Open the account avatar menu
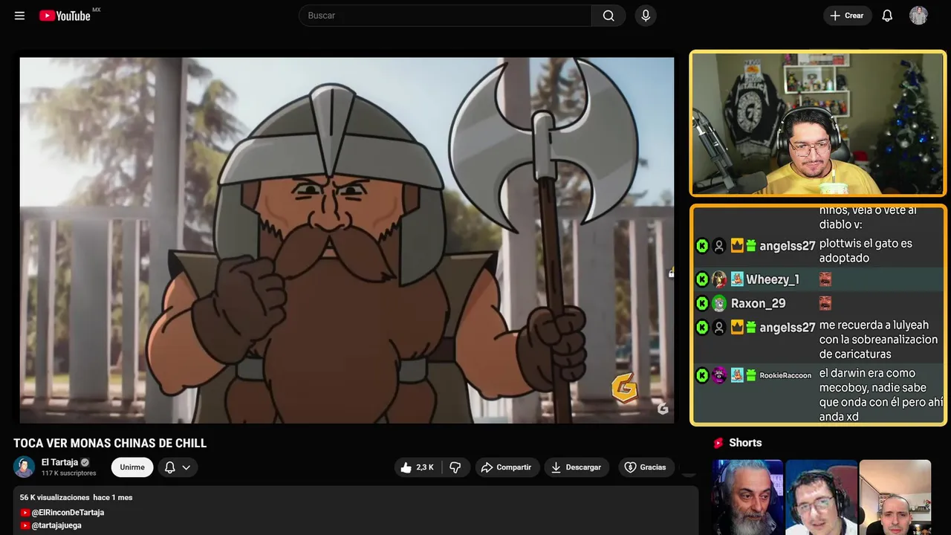The height and width of the screenshot is (535, 951). [918, 16]
